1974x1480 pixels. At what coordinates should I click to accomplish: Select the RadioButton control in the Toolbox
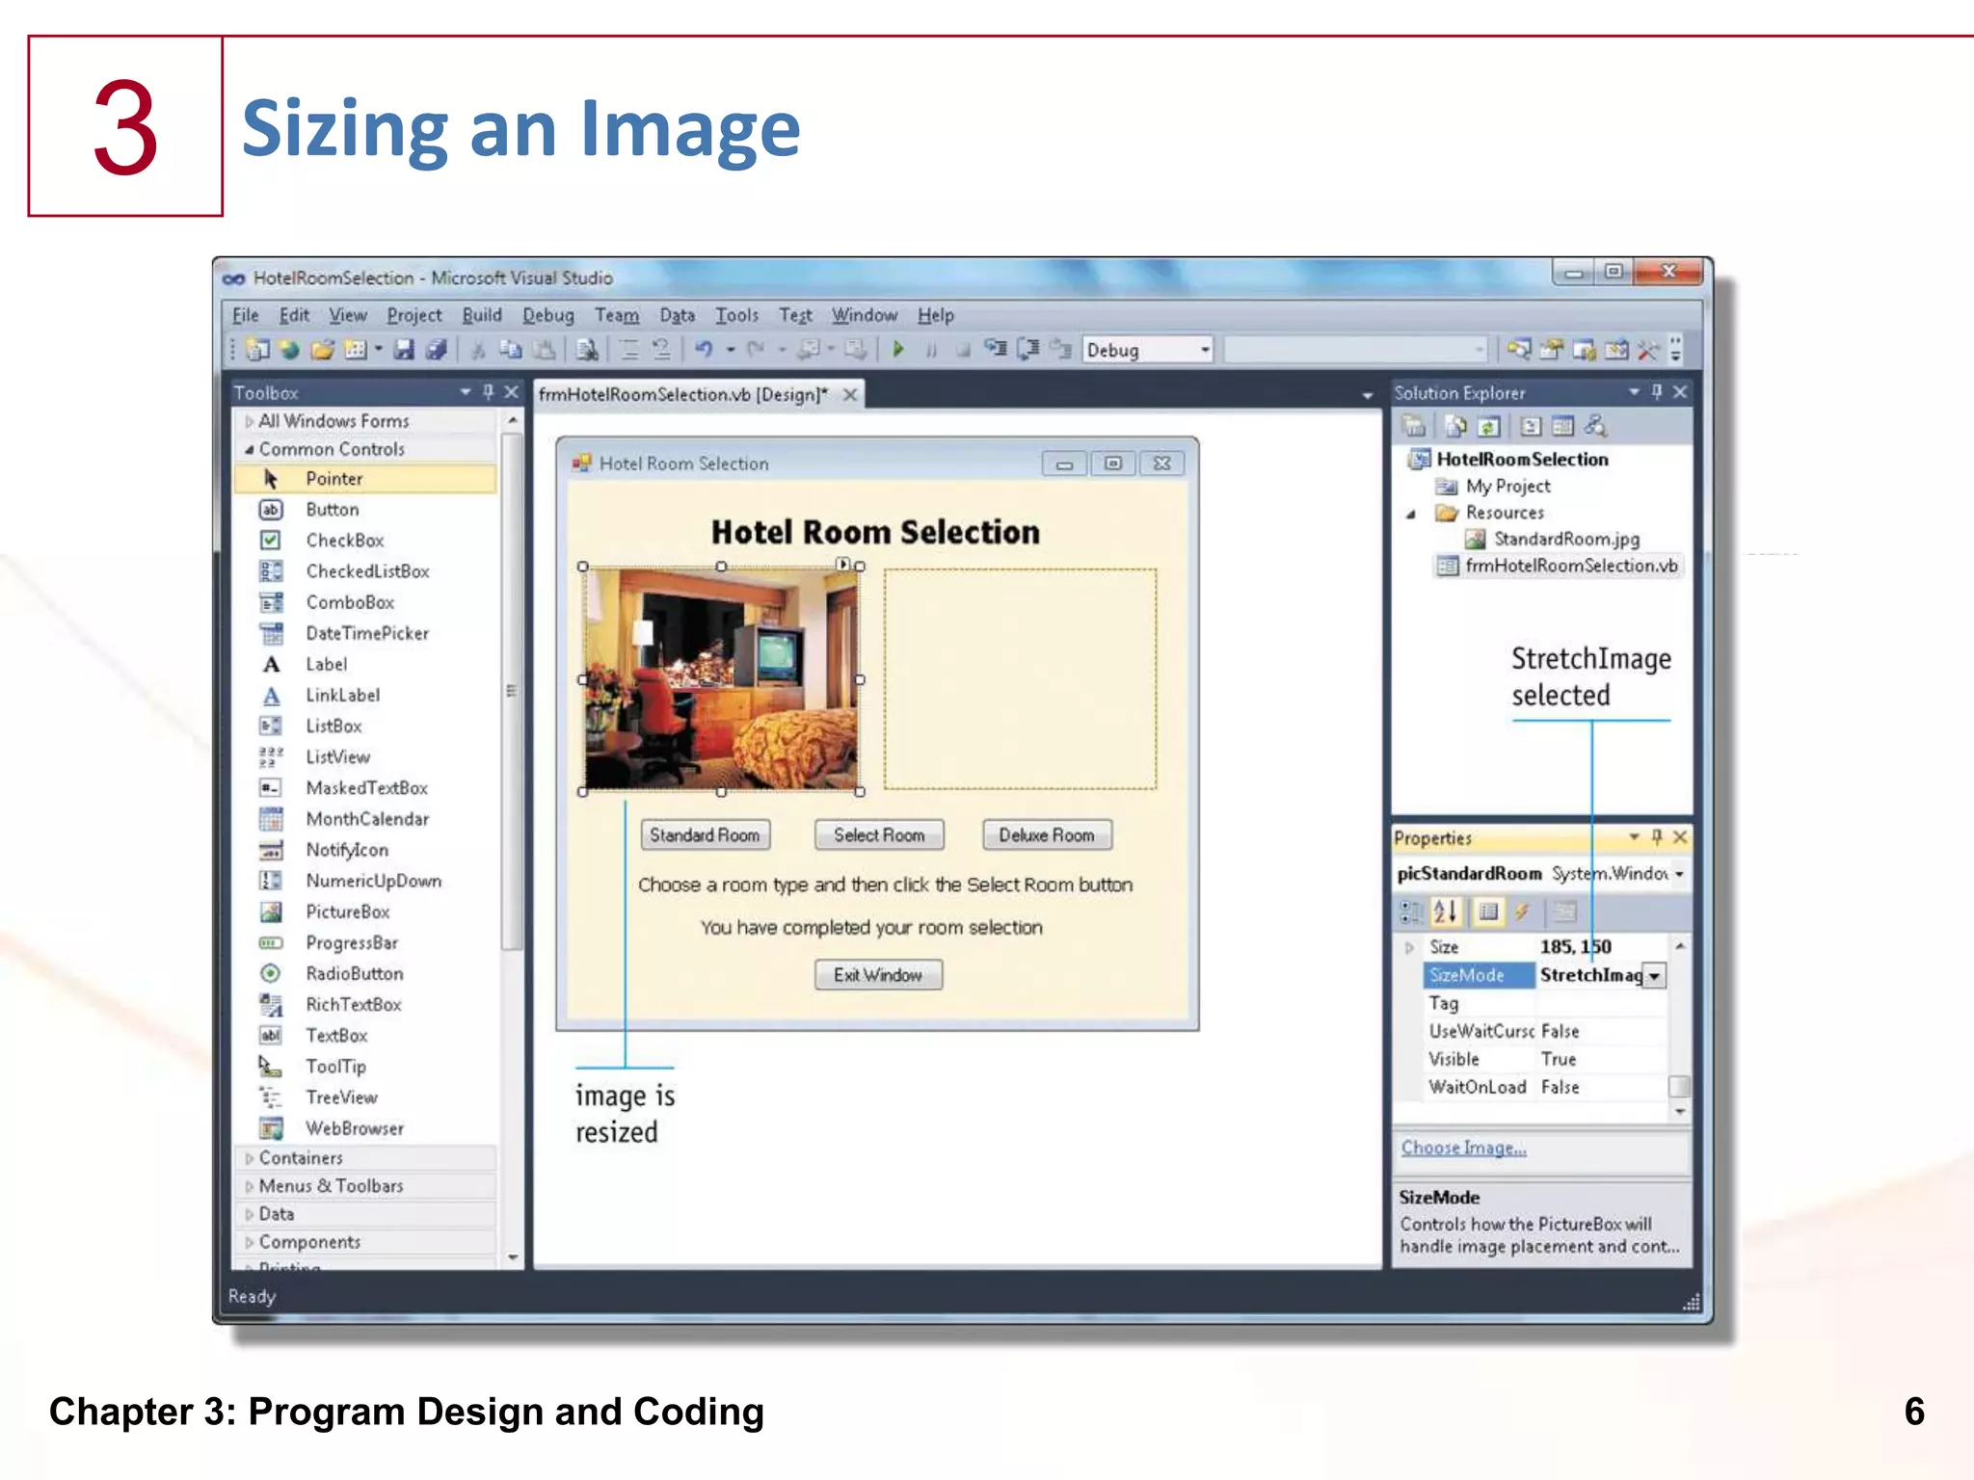pos(354,974)
